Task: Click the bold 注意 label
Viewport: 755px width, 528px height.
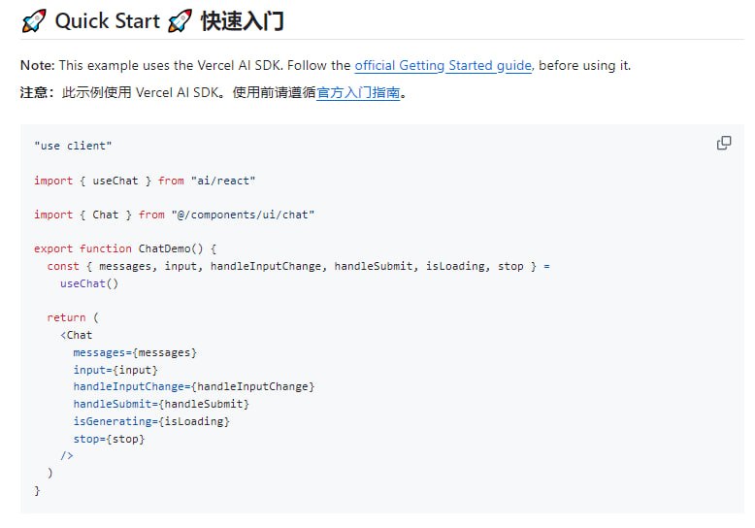Action: 37,93
